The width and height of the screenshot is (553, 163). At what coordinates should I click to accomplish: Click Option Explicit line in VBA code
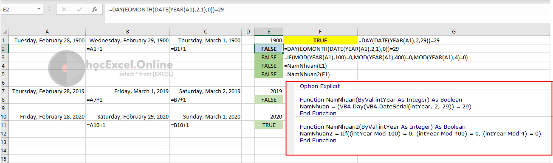point(319,86)
